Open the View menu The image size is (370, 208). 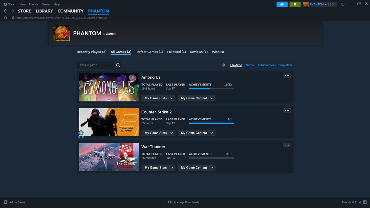(23, 4)
